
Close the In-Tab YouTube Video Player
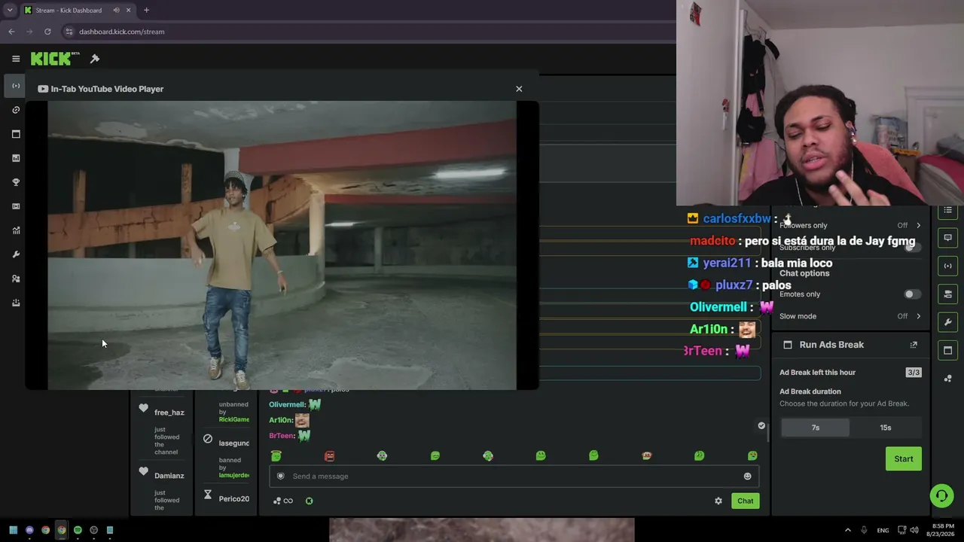tap(519, 89)
